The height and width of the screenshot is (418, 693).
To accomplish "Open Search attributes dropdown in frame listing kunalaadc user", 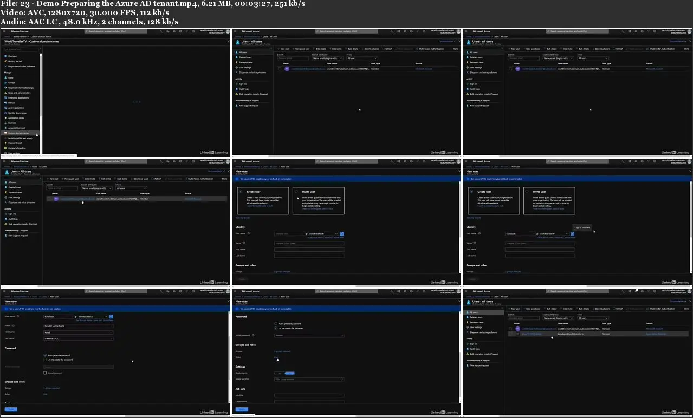I will click(x=558, y=318).
